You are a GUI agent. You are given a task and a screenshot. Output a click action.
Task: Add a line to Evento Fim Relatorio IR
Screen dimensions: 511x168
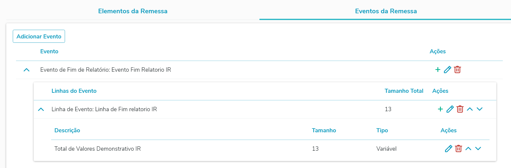coord(438,70)
